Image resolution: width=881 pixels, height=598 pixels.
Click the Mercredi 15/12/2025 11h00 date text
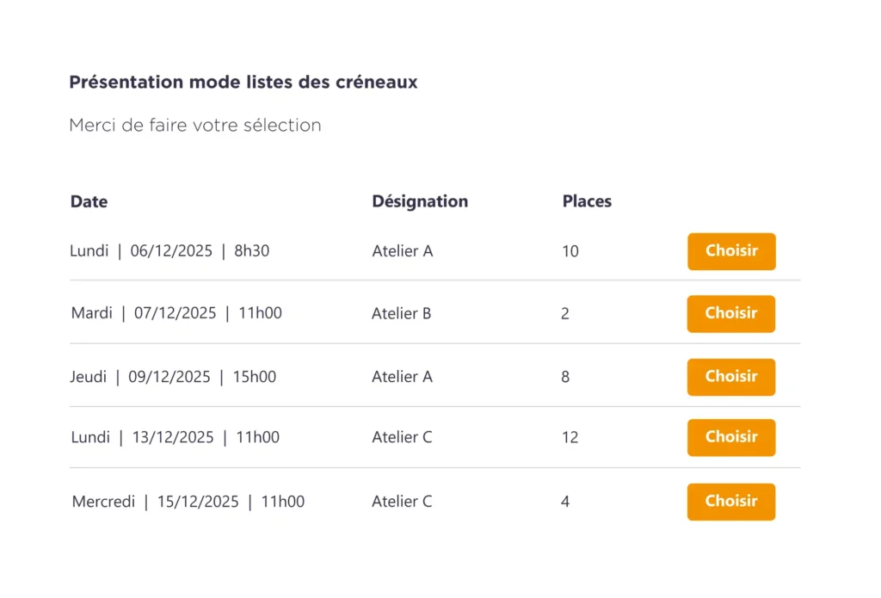(x=188, y=502)
